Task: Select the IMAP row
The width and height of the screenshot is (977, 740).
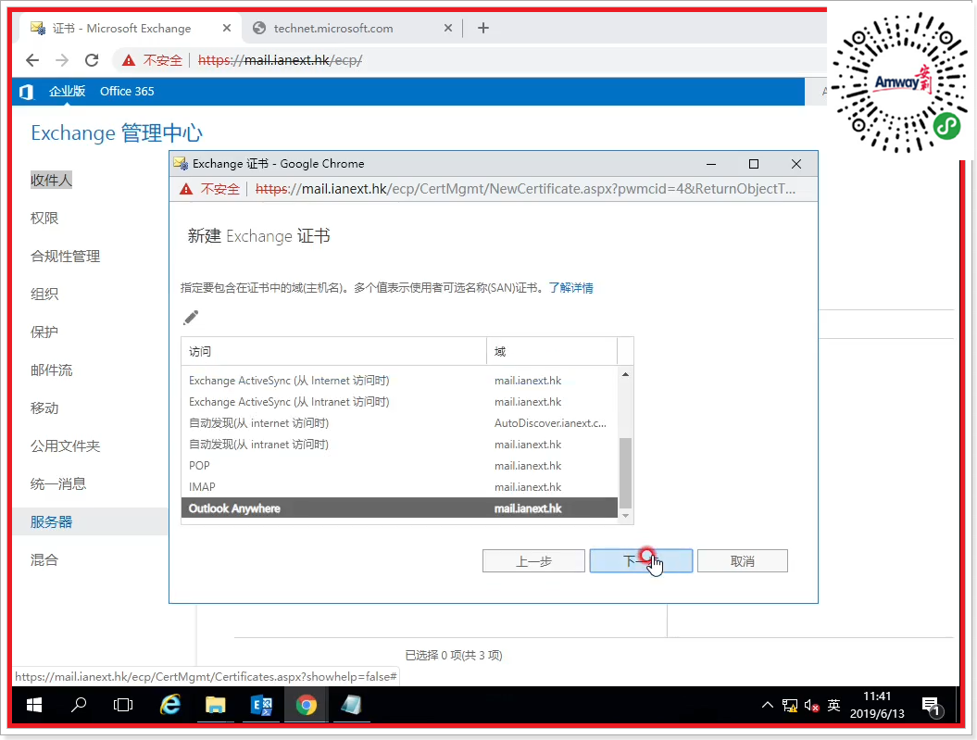Action: tap(399, 487)
